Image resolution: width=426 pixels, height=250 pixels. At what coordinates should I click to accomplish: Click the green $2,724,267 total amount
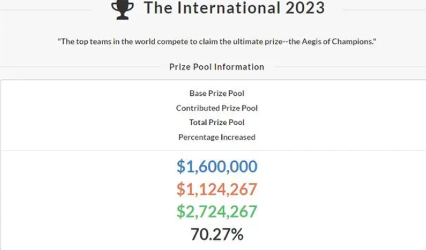coord(217,211)
